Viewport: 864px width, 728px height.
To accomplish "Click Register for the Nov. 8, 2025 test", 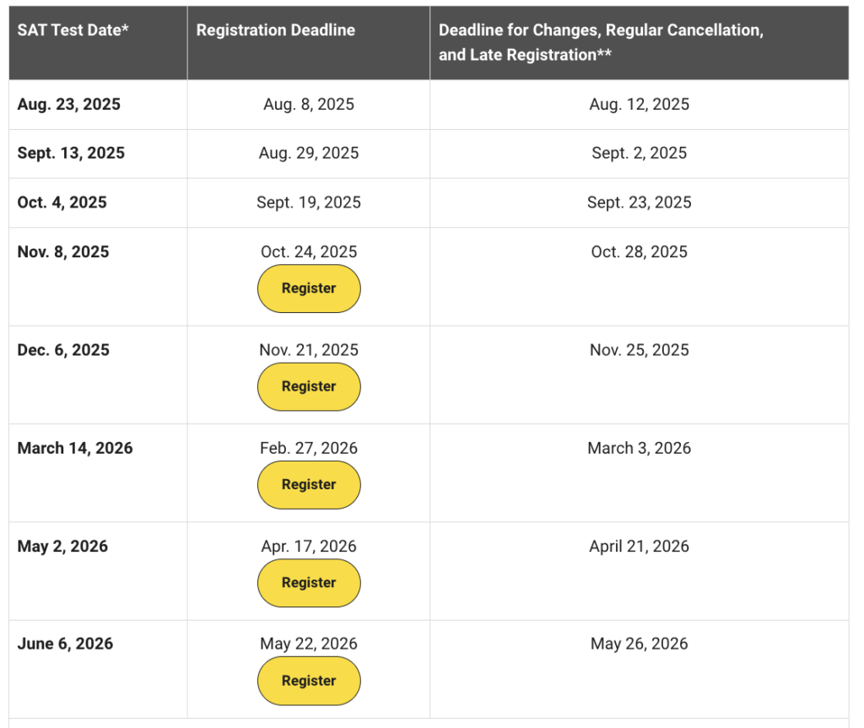I will pos(308,289).
